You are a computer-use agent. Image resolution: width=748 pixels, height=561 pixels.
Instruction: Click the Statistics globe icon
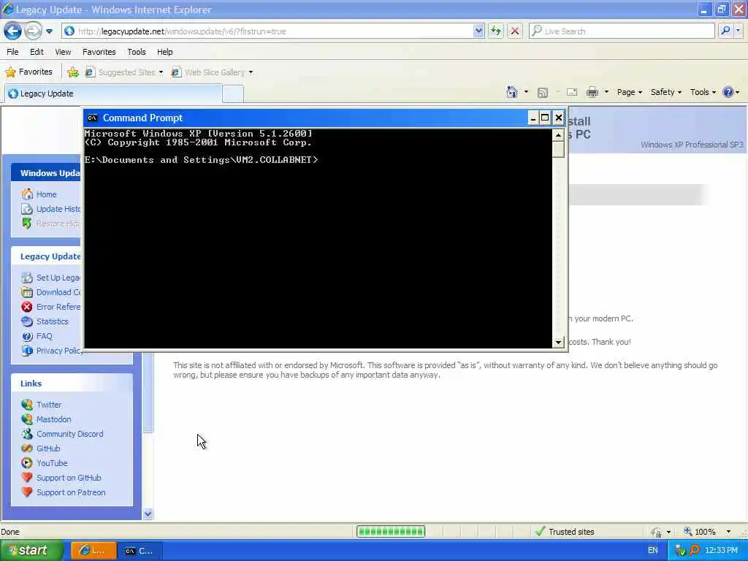27,321
